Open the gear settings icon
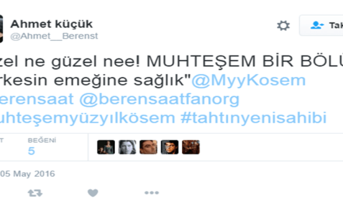This screenshot has height=216, width=343. click(x=283, y=25)
